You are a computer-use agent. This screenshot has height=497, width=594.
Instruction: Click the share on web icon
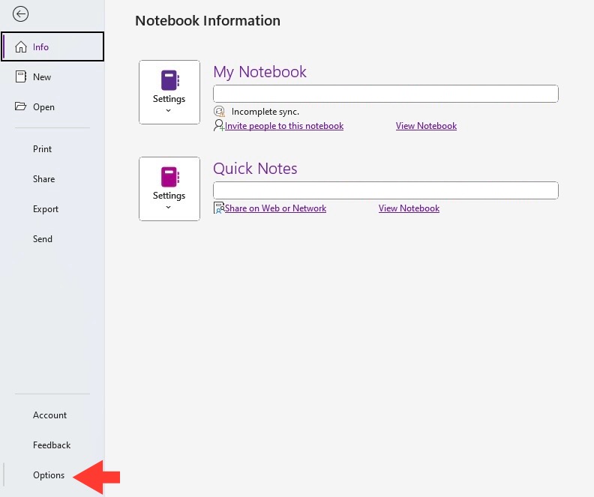[219, 208]
